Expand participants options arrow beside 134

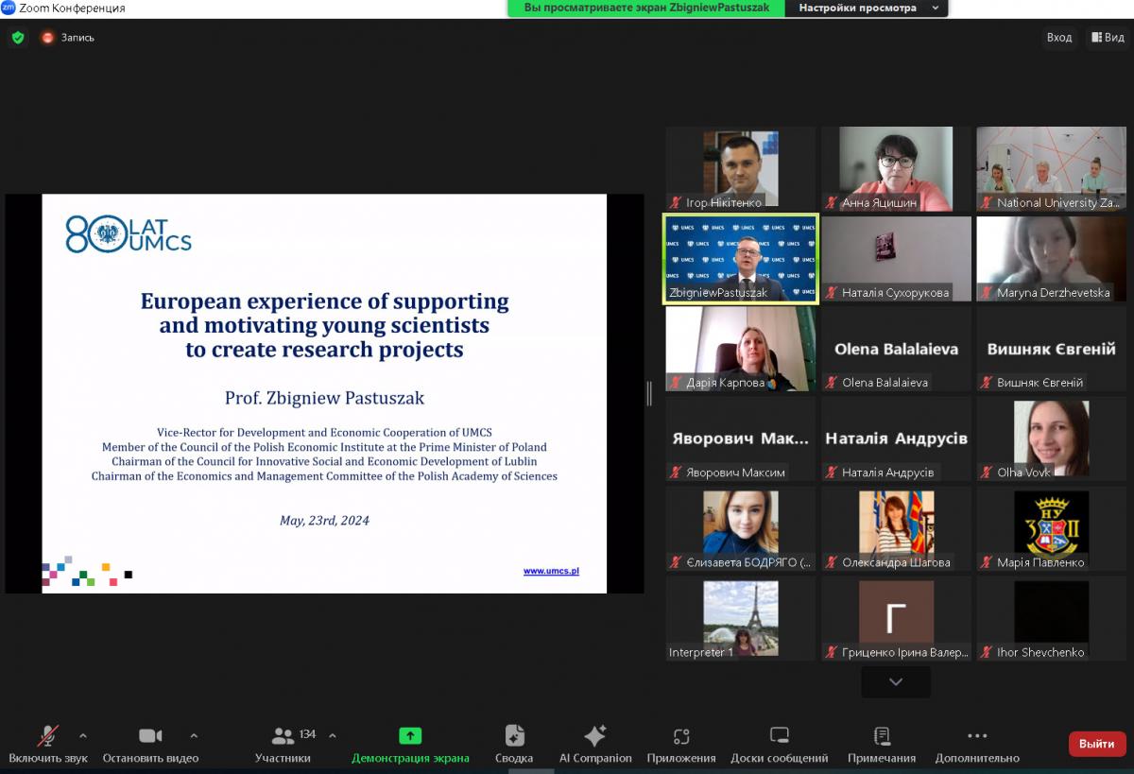tap(332, 735)
